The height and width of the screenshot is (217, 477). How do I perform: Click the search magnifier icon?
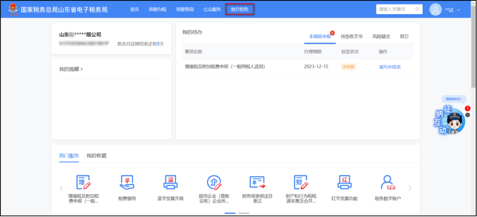pos(417,9)
